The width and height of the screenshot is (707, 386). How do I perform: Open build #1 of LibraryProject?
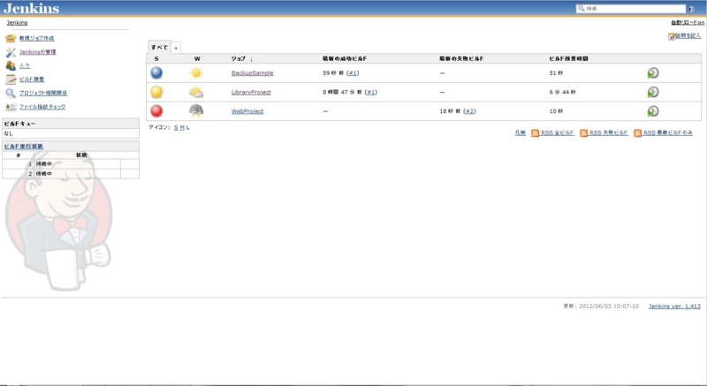click(371, 92)
